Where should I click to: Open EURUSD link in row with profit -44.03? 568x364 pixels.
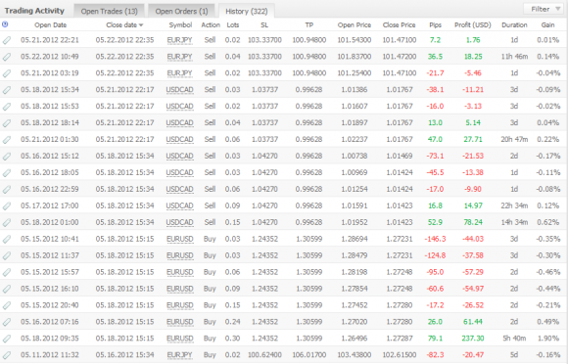[179, 239]
